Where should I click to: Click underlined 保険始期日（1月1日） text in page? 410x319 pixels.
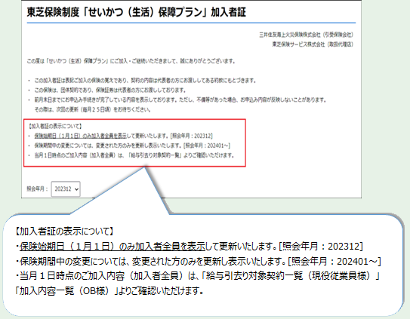pyautogui.click(x=81, y=136)
